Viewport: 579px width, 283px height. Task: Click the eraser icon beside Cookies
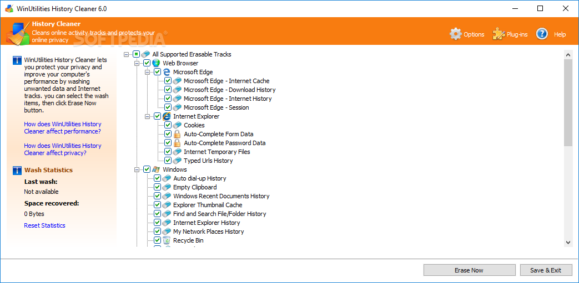coord(177,125)
